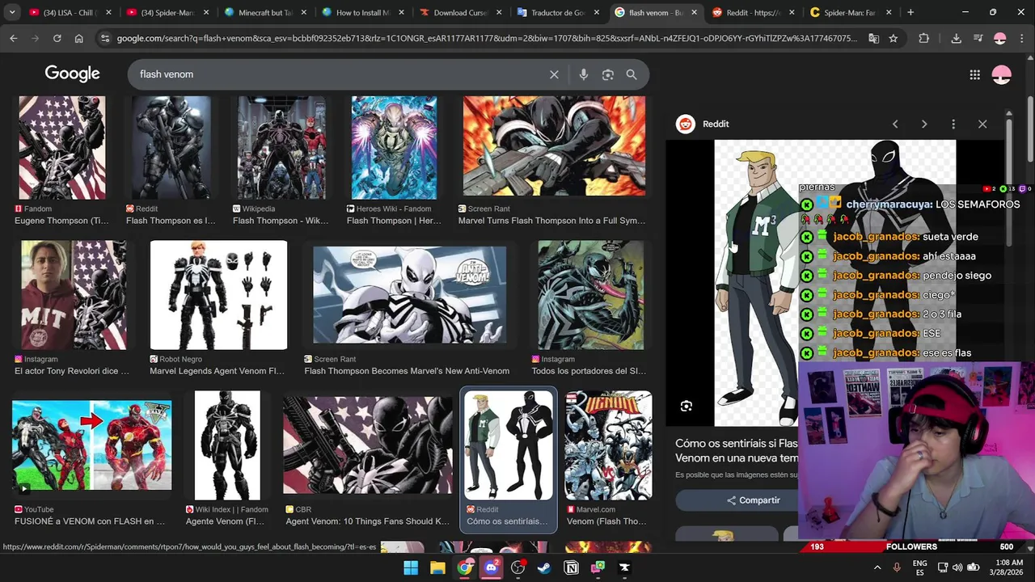Close the Reddit image preview panel
This screenshot has height=582, width=1035.
click(982, 124)
